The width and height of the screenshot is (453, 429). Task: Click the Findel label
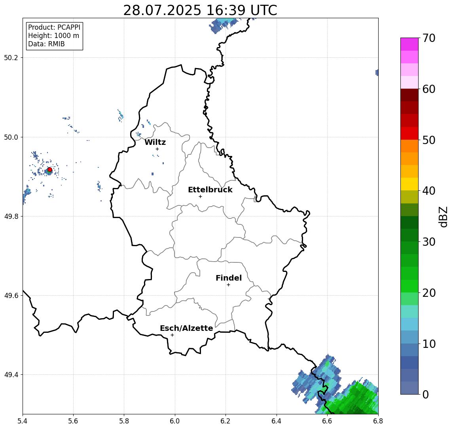[x=229, y=278]
